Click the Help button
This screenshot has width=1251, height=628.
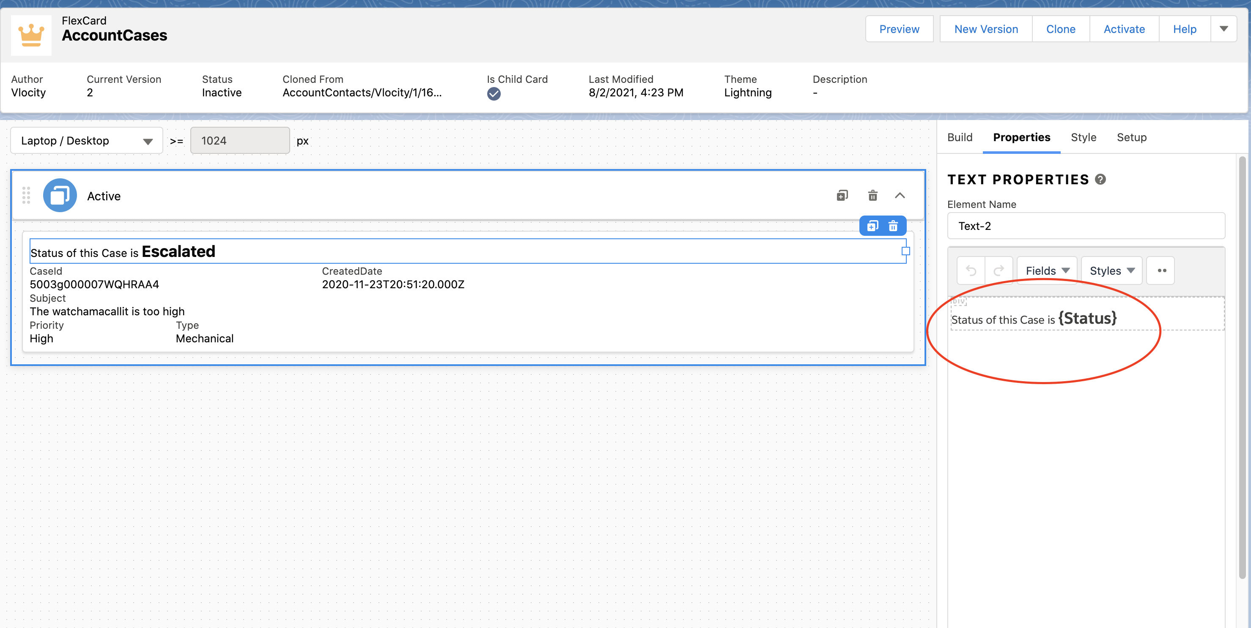(1185, 29)
